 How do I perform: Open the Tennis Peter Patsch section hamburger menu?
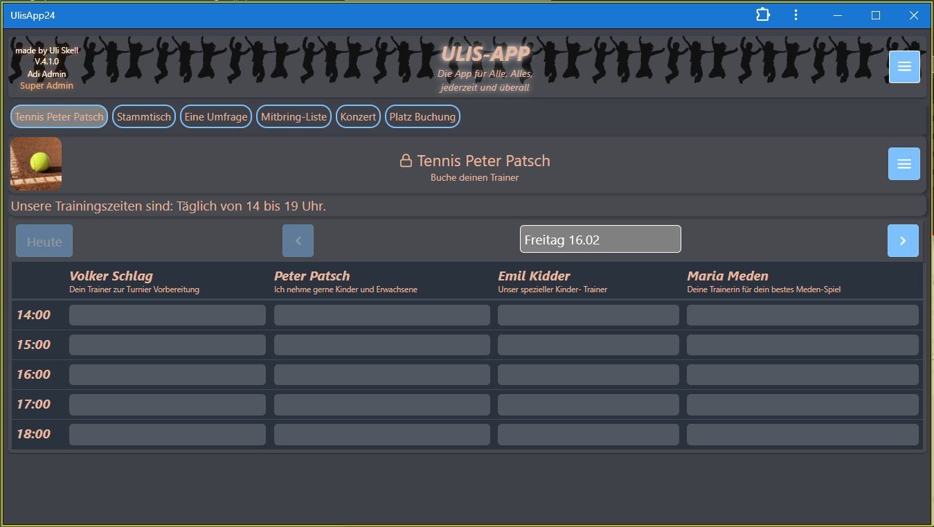point(904,163)
